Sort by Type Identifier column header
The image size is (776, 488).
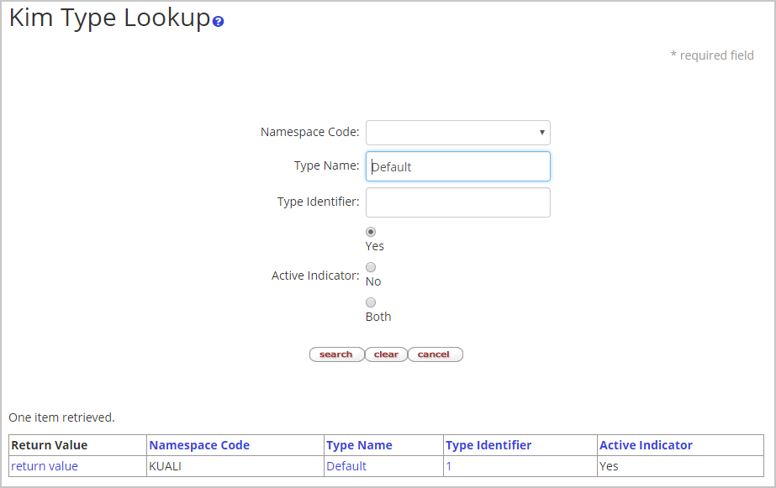pos(488,445)
